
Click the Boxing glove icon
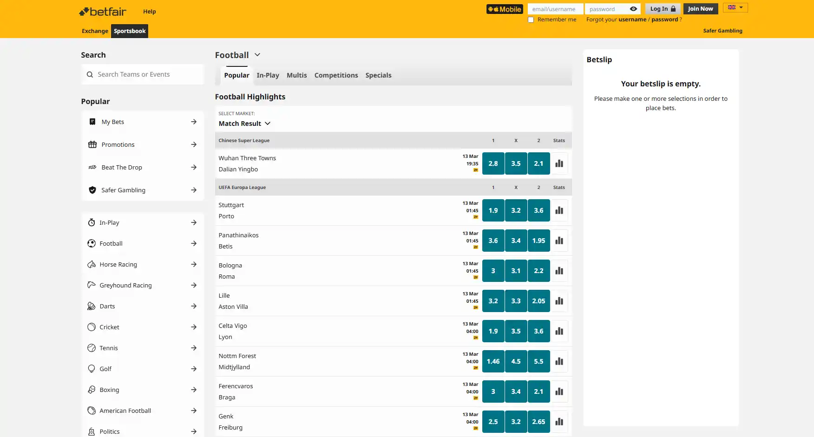coord(92,390)
